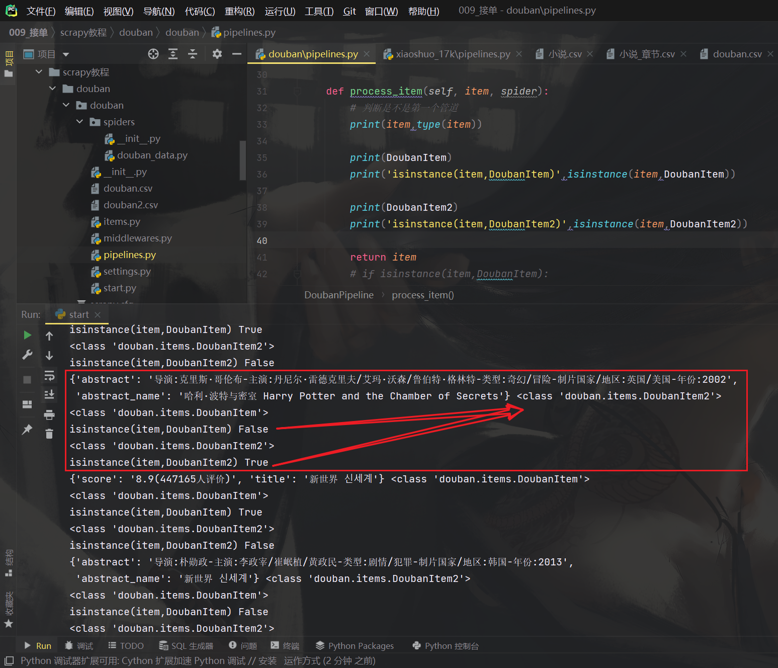Open run configuration wrench icon
This screenshot has width=778, height=668.
pos(27,355)
